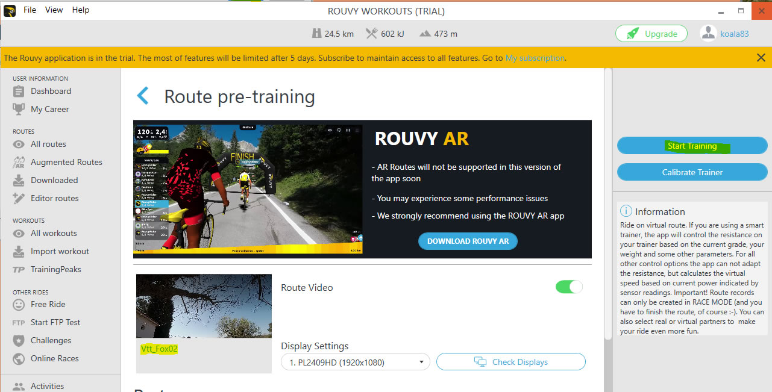Click the Check Displays button
Screen dimensions: 772x392
click(x=511, y=362)
